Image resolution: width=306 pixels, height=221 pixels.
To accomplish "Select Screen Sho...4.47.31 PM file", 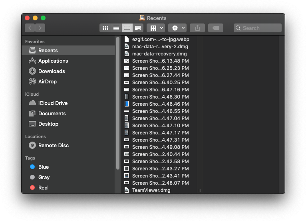I will click(x=159, y=140).
